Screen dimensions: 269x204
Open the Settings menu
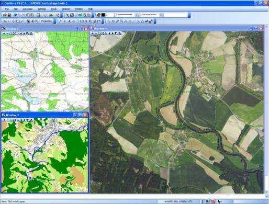point(42,9)
